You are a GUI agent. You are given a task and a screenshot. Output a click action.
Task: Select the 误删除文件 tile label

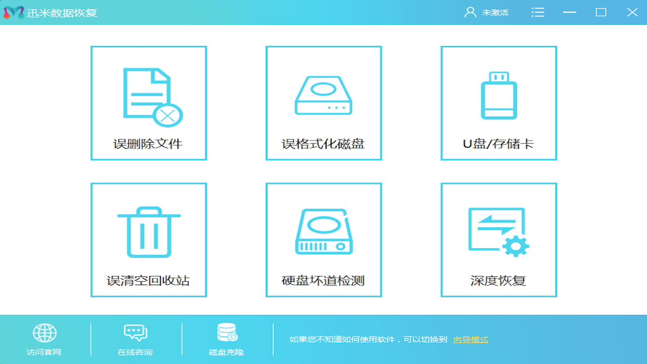click(x=149, y=143)
